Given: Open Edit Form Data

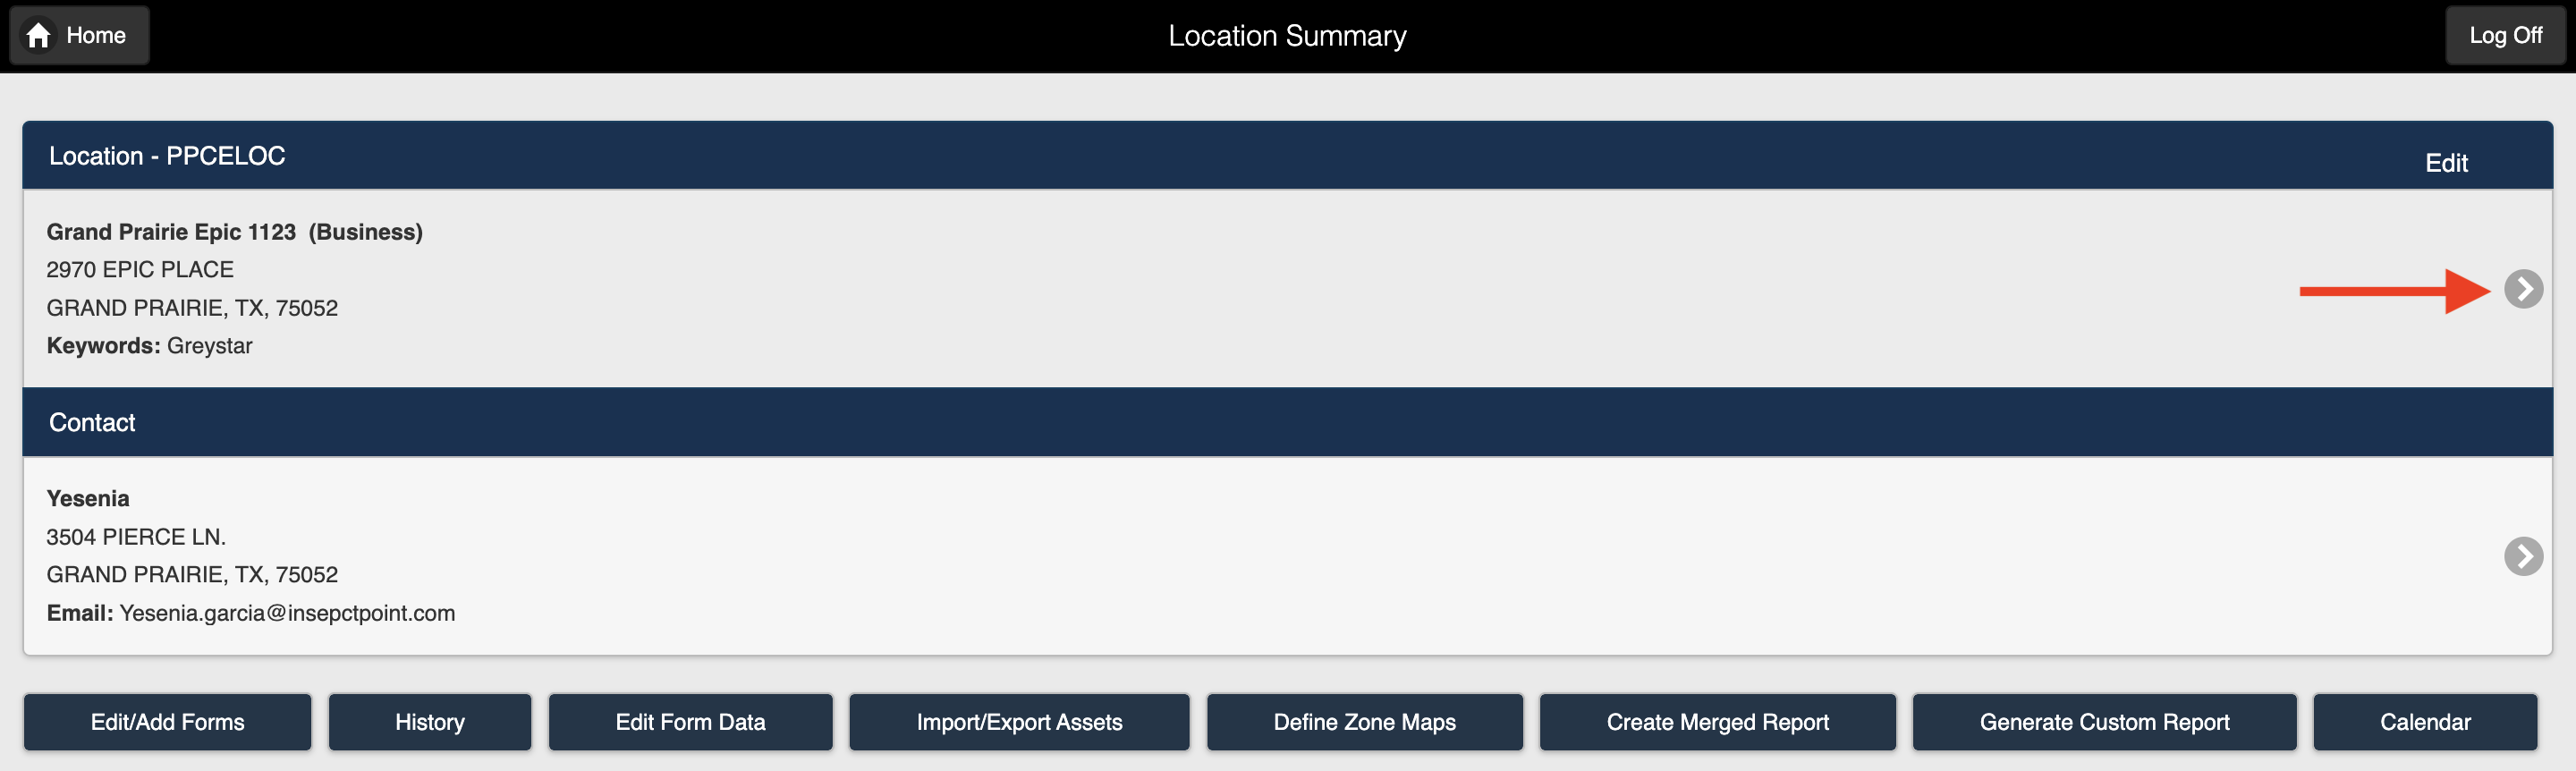Looking at the screenshot, I should pos(690,722).
